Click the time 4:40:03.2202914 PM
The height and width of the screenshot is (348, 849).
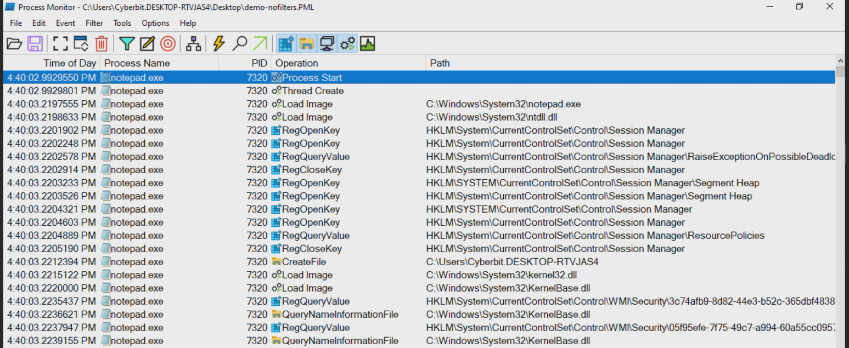pyautogui.click(x=52, y=170)
